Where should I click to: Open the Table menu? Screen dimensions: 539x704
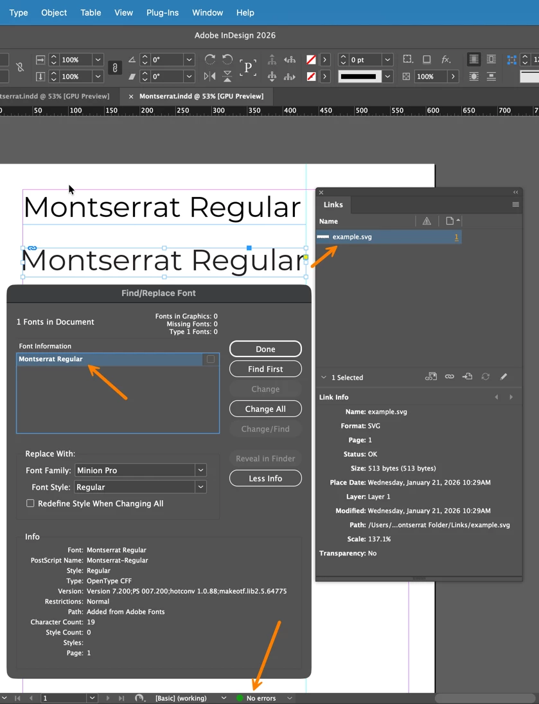91,13
